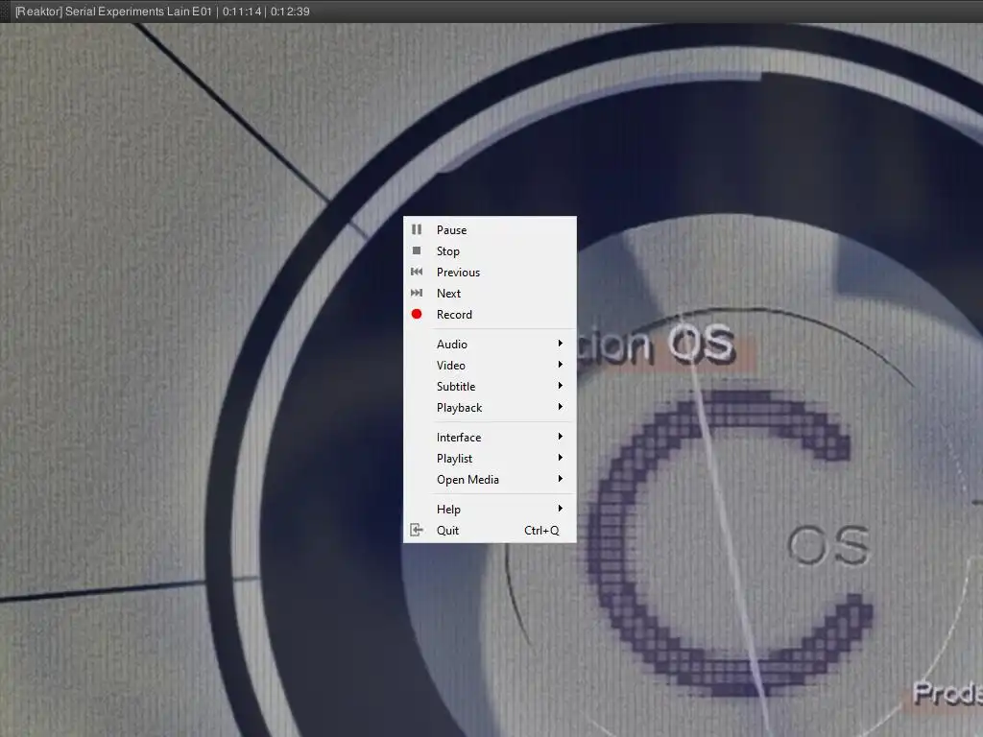The width and height of the screenshot is (983, 737).
Task: Open the Video submenu
Action: tap(490, 366)
